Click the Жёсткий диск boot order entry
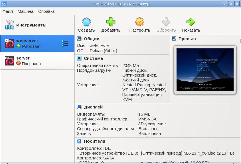Viewport: 241px width, 164px height. coord(136,80)
